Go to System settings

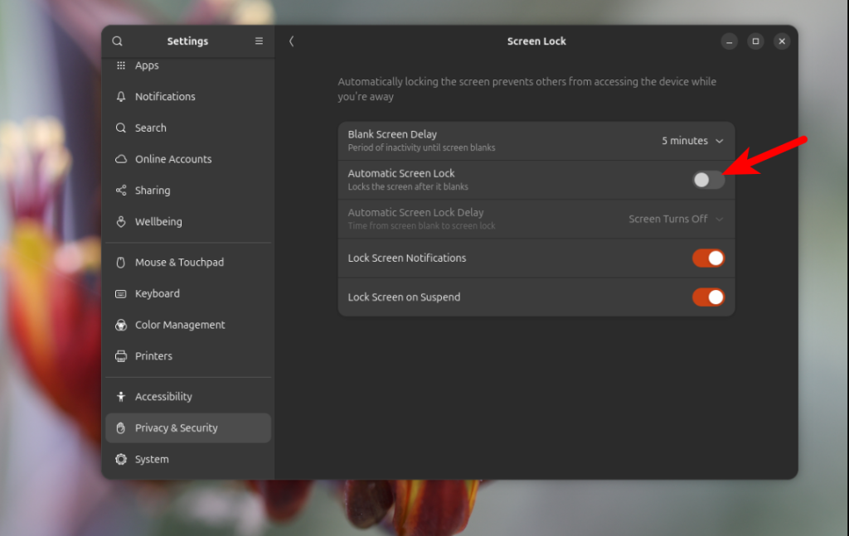(152, 460)
